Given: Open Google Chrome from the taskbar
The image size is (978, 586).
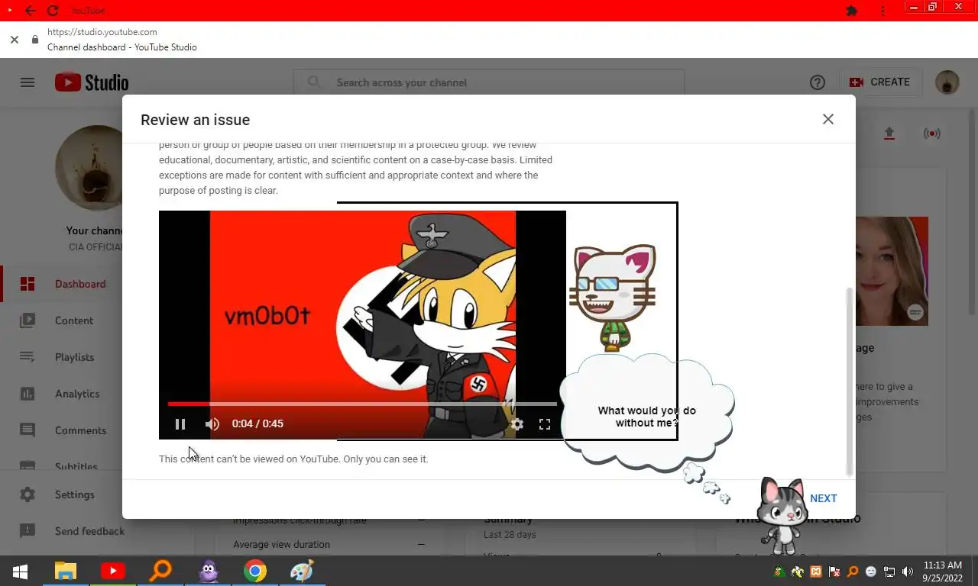Looking at the screenshot, I should (x=255, y=571).
